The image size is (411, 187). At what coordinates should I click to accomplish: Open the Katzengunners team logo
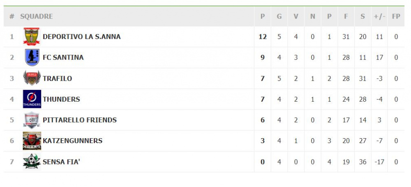[32, 141]
